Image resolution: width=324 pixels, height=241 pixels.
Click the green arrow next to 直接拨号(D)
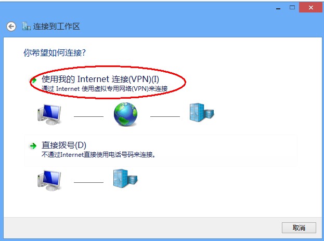pos(33,146)
